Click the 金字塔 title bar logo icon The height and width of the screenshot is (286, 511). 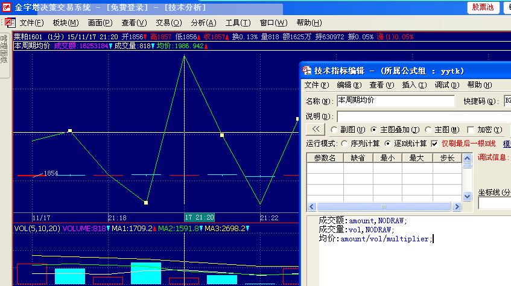[6, 7]
